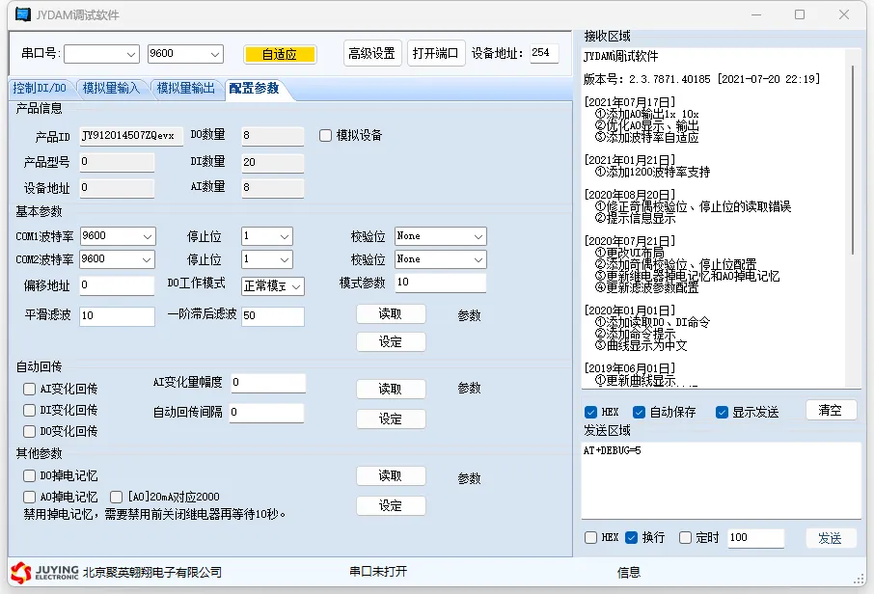Click the JYDAM app icon in title bar
This screenshot has width=874, height=594.
click(23, 13)
